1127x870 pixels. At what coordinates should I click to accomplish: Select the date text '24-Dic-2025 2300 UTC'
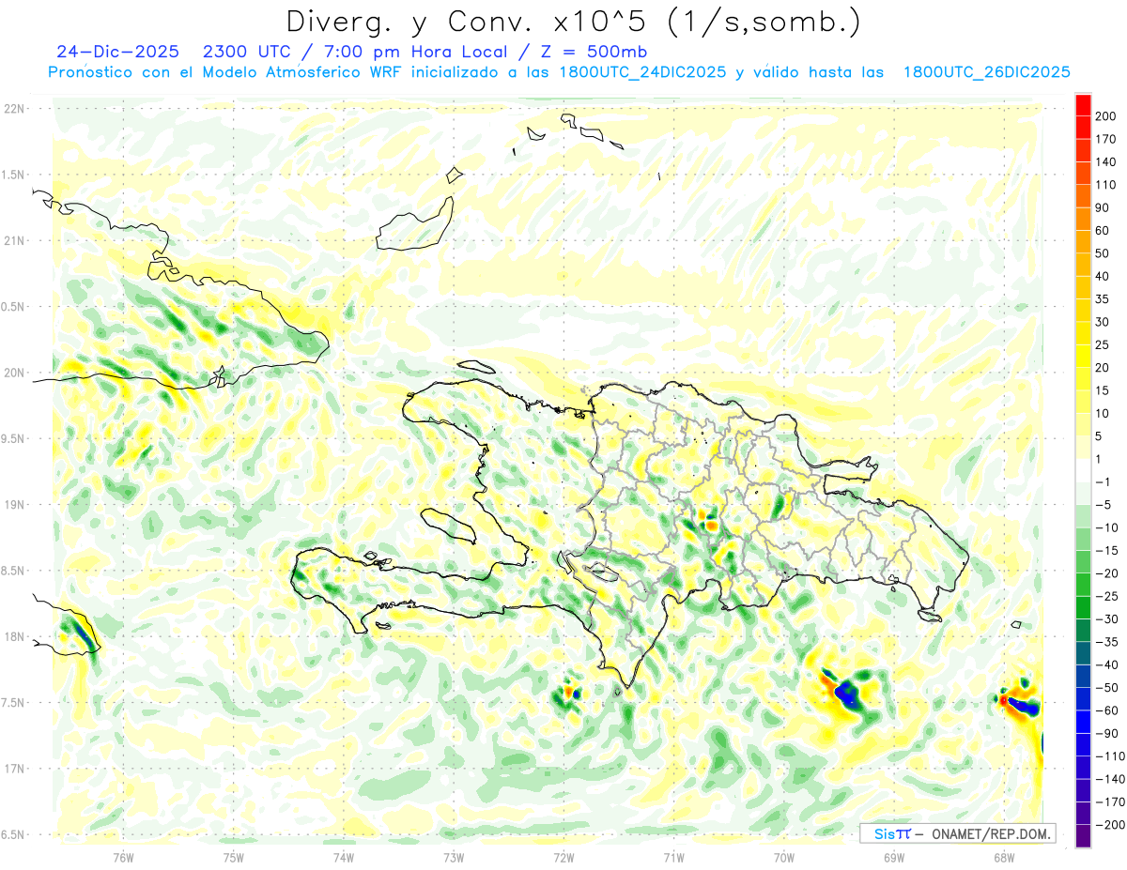point(171,52)
